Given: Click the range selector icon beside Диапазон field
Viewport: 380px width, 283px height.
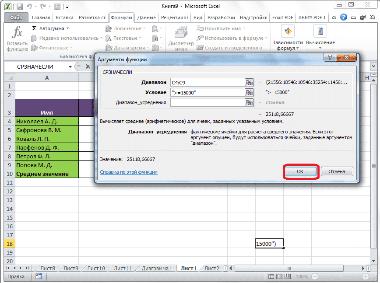Looking at the screenshot, I should [249, 82].
